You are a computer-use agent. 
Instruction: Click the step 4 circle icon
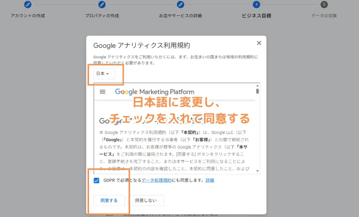(x=257, y=4)
